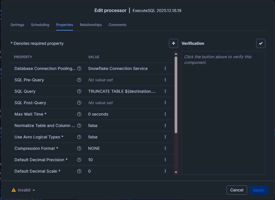Switch to the Settings tab

pyautogui.click(x=17, y=25)
